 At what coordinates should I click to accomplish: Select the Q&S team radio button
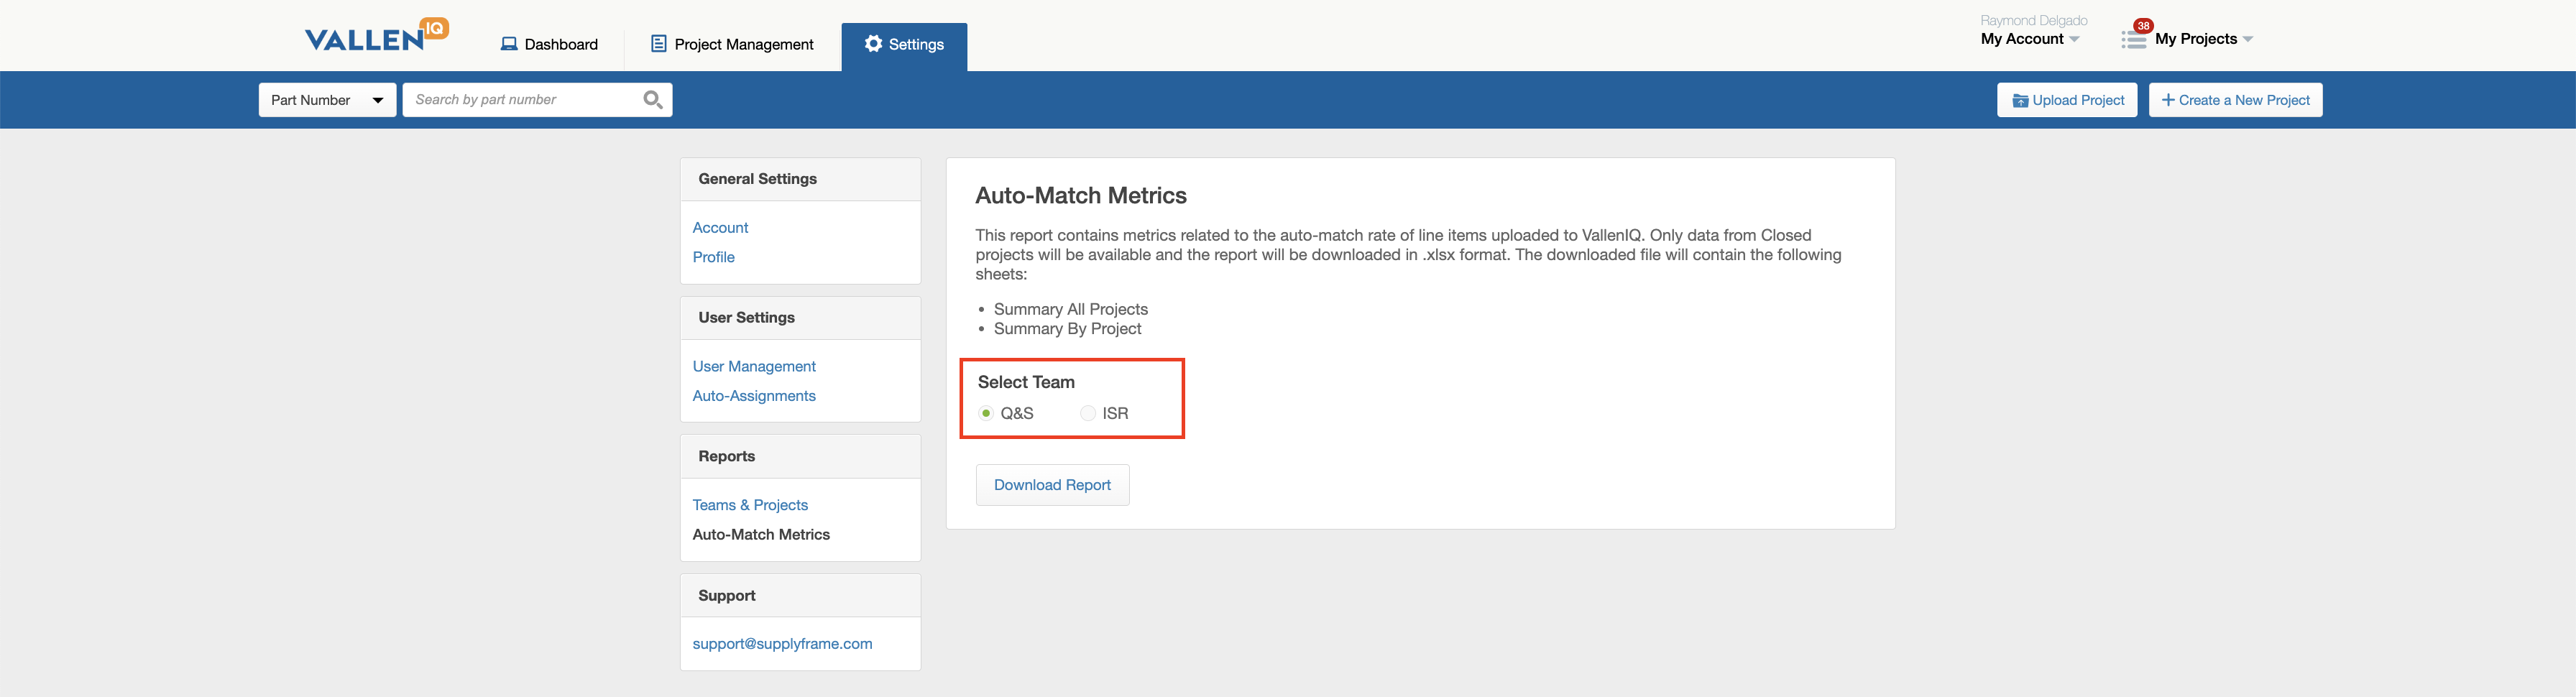point(987,413)
